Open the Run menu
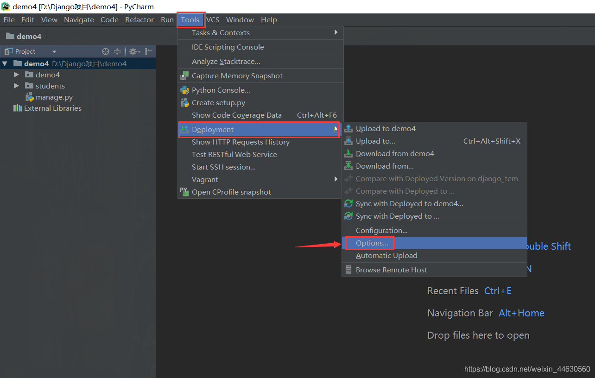The width and height of the screenshot is (595, 378). coord(167,19)
